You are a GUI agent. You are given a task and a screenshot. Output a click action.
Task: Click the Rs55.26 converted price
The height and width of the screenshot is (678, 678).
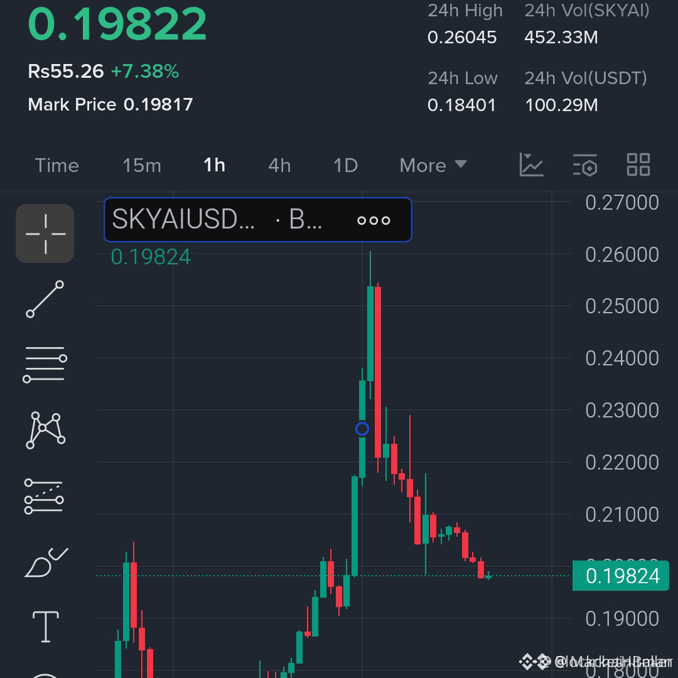(x=66, y=72)
